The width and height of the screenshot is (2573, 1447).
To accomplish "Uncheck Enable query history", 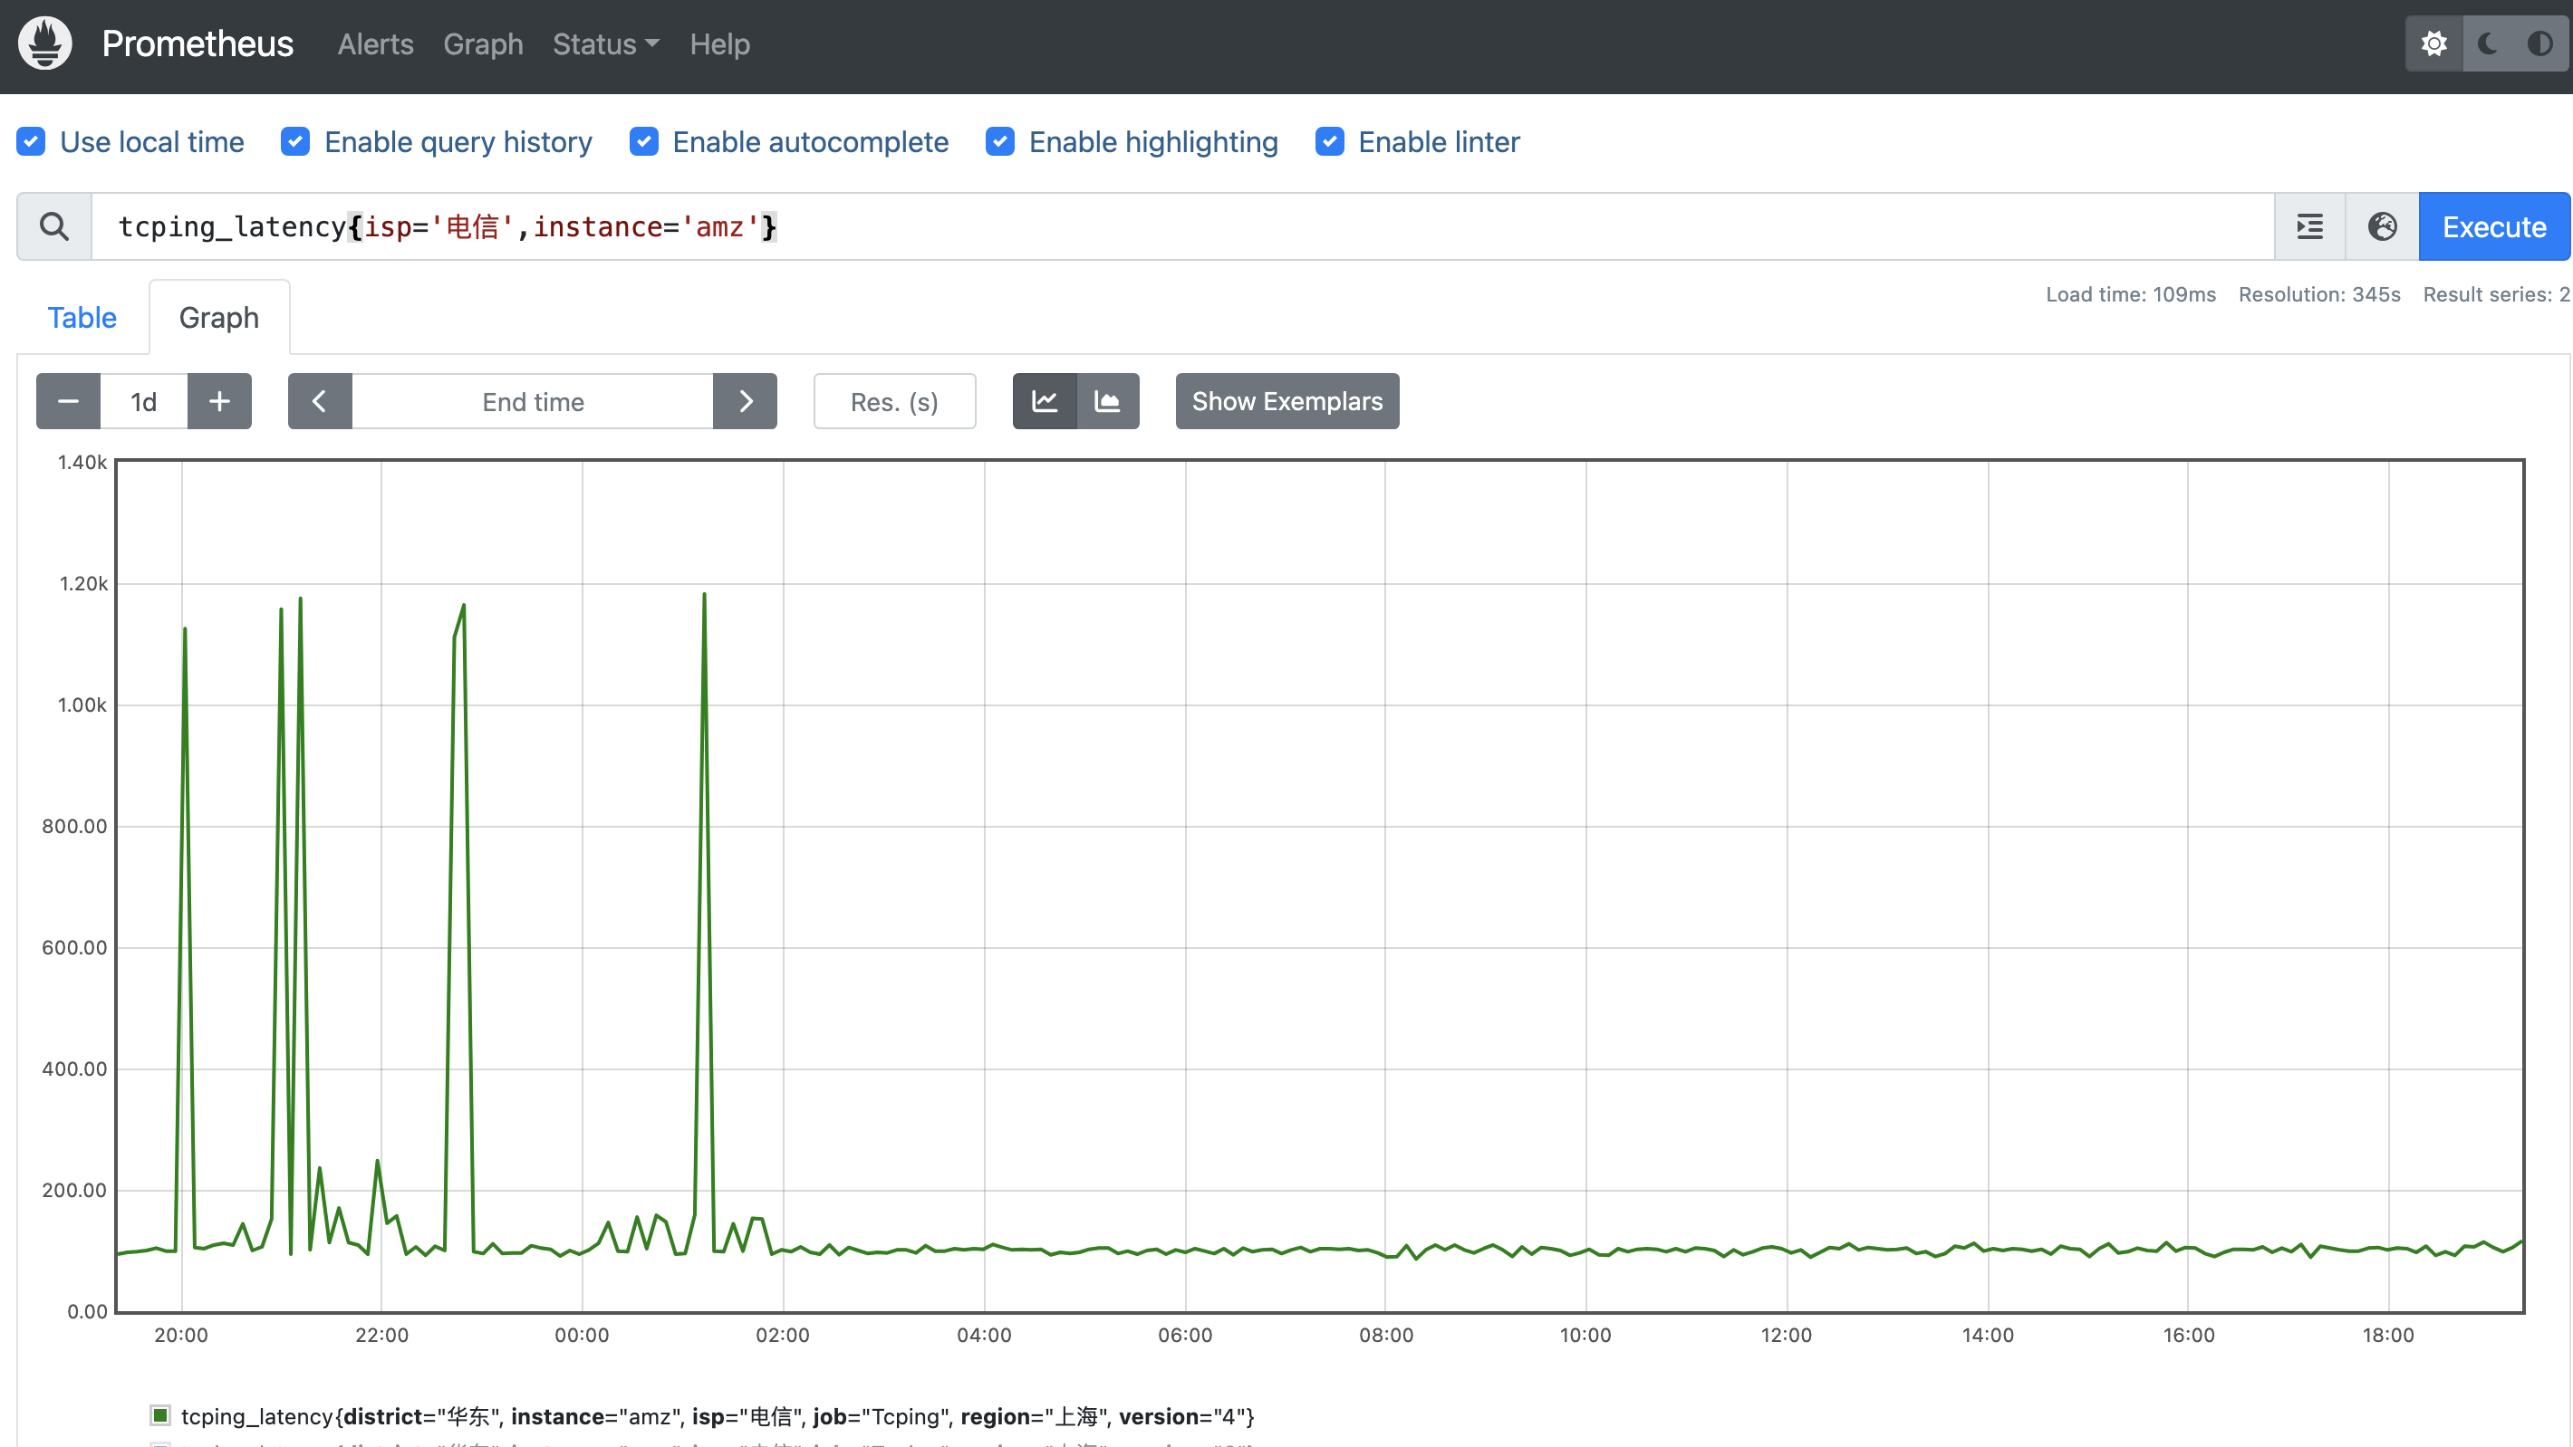I will (x=294, y=142).
